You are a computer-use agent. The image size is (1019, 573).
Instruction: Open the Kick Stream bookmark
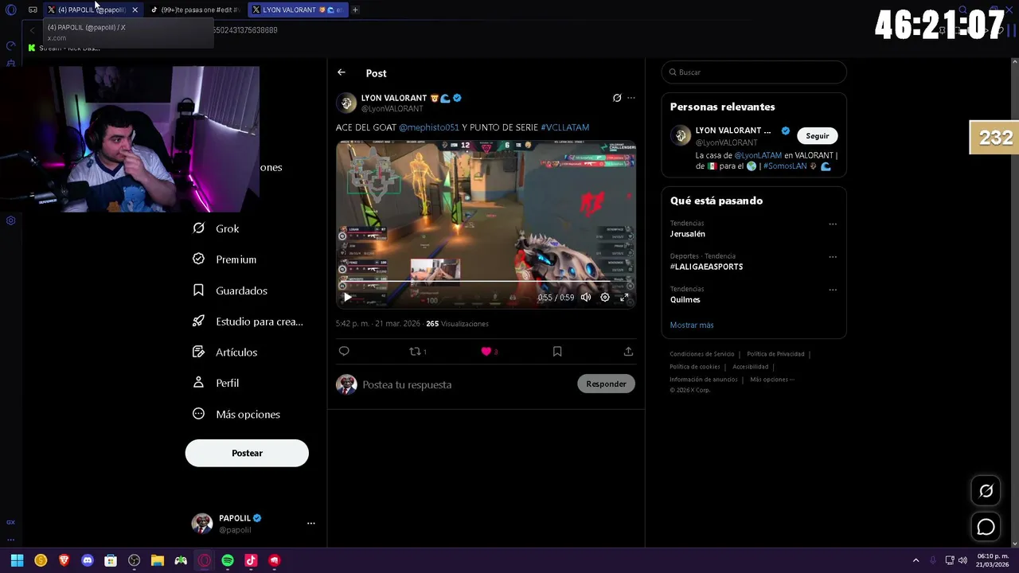pos(64,48)
